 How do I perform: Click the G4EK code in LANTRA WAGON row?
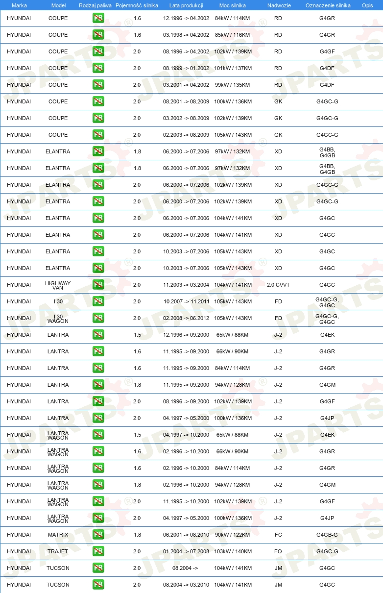327,435
